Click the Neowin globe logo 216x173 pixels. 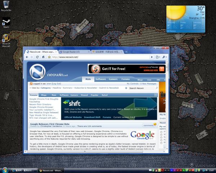click(x=37, y=72)
